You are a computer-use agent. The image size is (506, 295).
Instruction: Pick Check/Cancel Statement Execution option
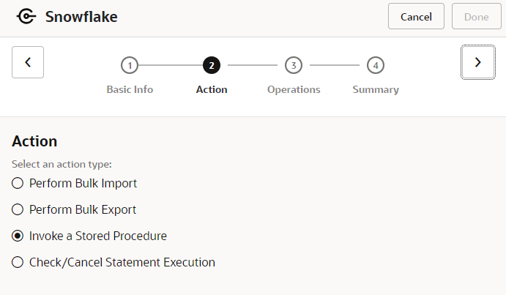[18, 262]
